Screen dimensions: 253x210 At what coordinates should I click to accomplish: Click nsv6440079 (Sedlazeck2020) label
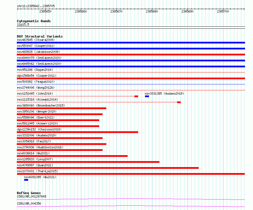39,58
